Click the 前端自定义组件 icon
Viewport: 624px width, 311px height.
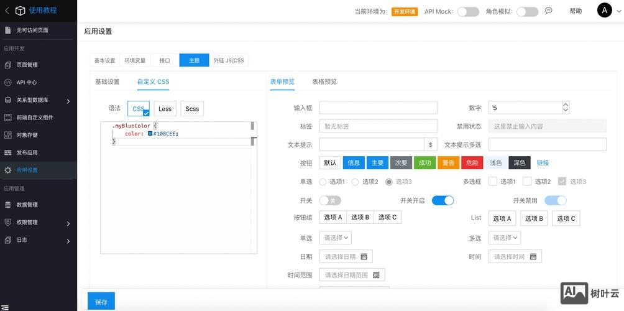pos(8,118)
